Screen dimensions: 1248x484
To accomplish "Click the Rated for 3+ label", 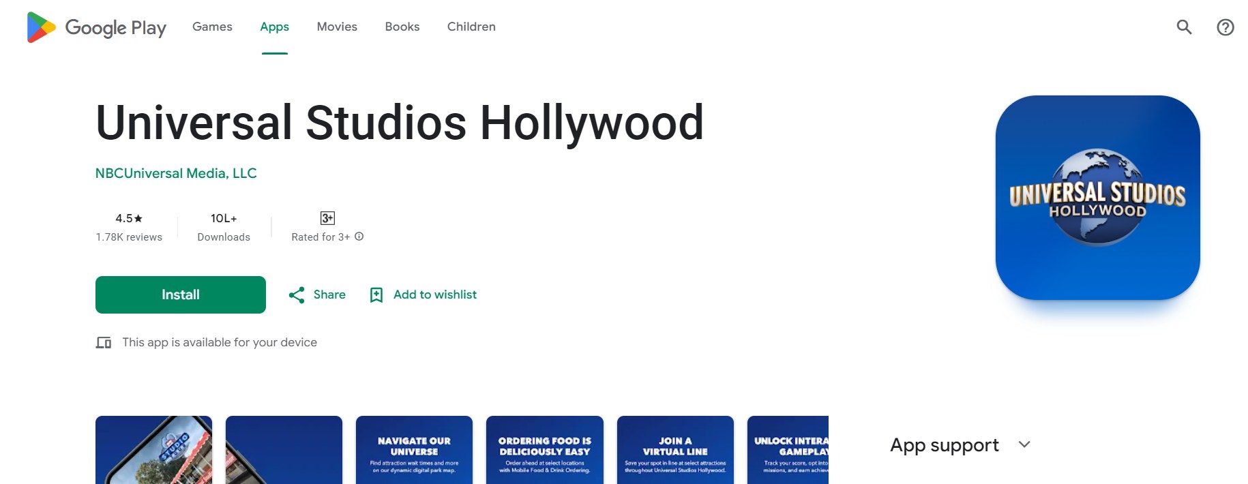I will point(321,237).
